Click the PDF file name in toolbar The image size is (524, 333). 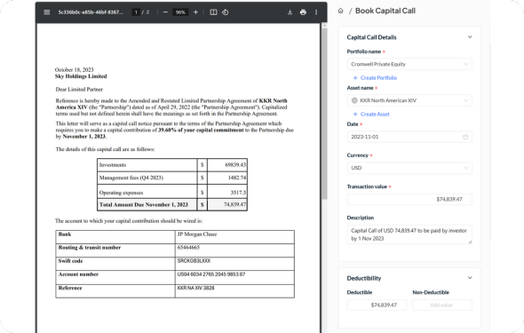point(91,12)
